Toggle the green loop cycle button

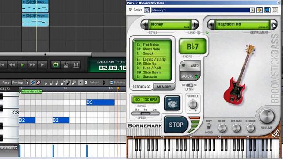point(56,65)
